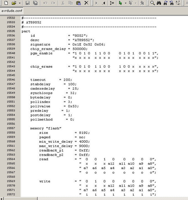
Task: Click the 'read' keyword on line 15564
Action: [44, 159]
